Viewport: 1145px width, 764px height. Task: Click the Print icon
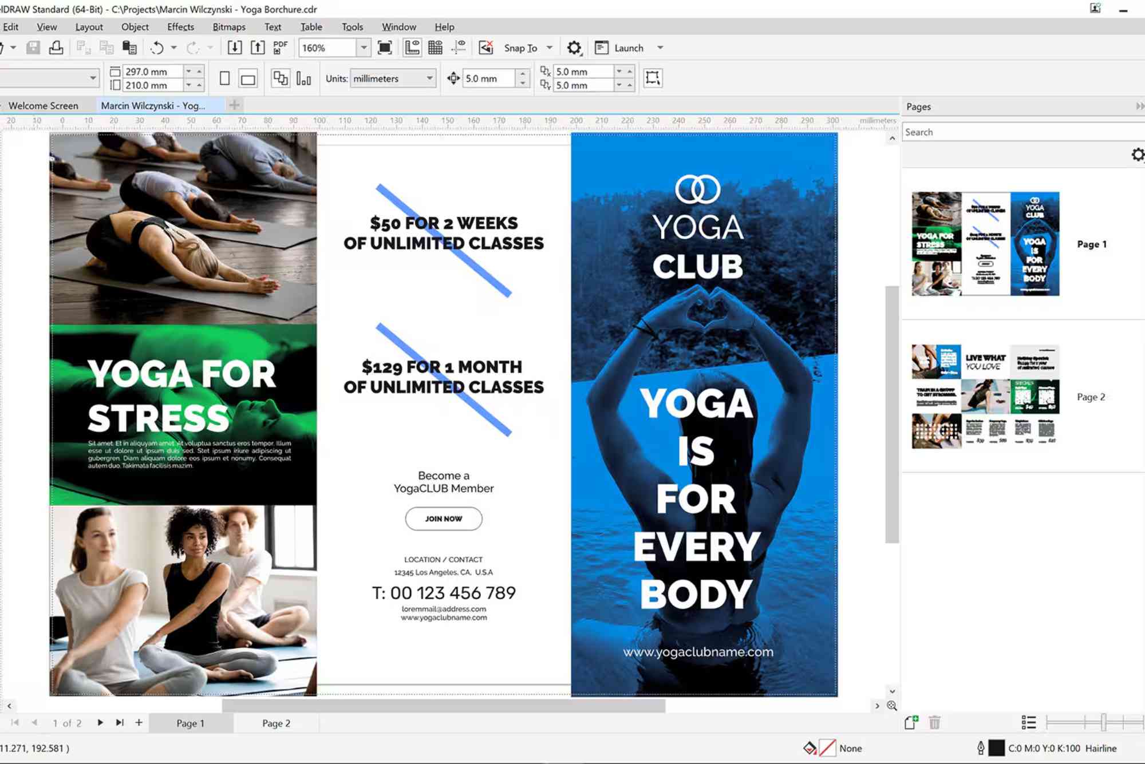click(x=56, y=48)
